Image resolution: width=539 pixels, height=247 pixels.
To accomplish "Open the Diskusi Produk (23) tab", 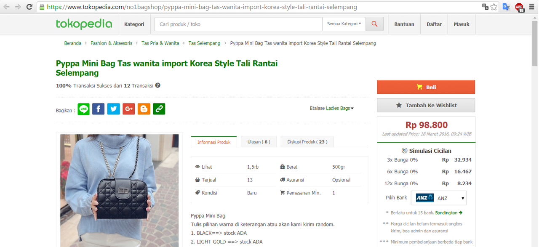I will (x=307, y=142).
